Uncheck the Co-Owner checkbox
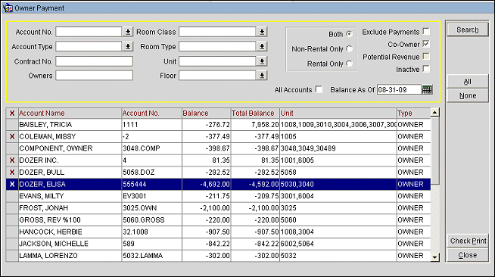Screen dimensions: 495x277 [x=426, y=44]
